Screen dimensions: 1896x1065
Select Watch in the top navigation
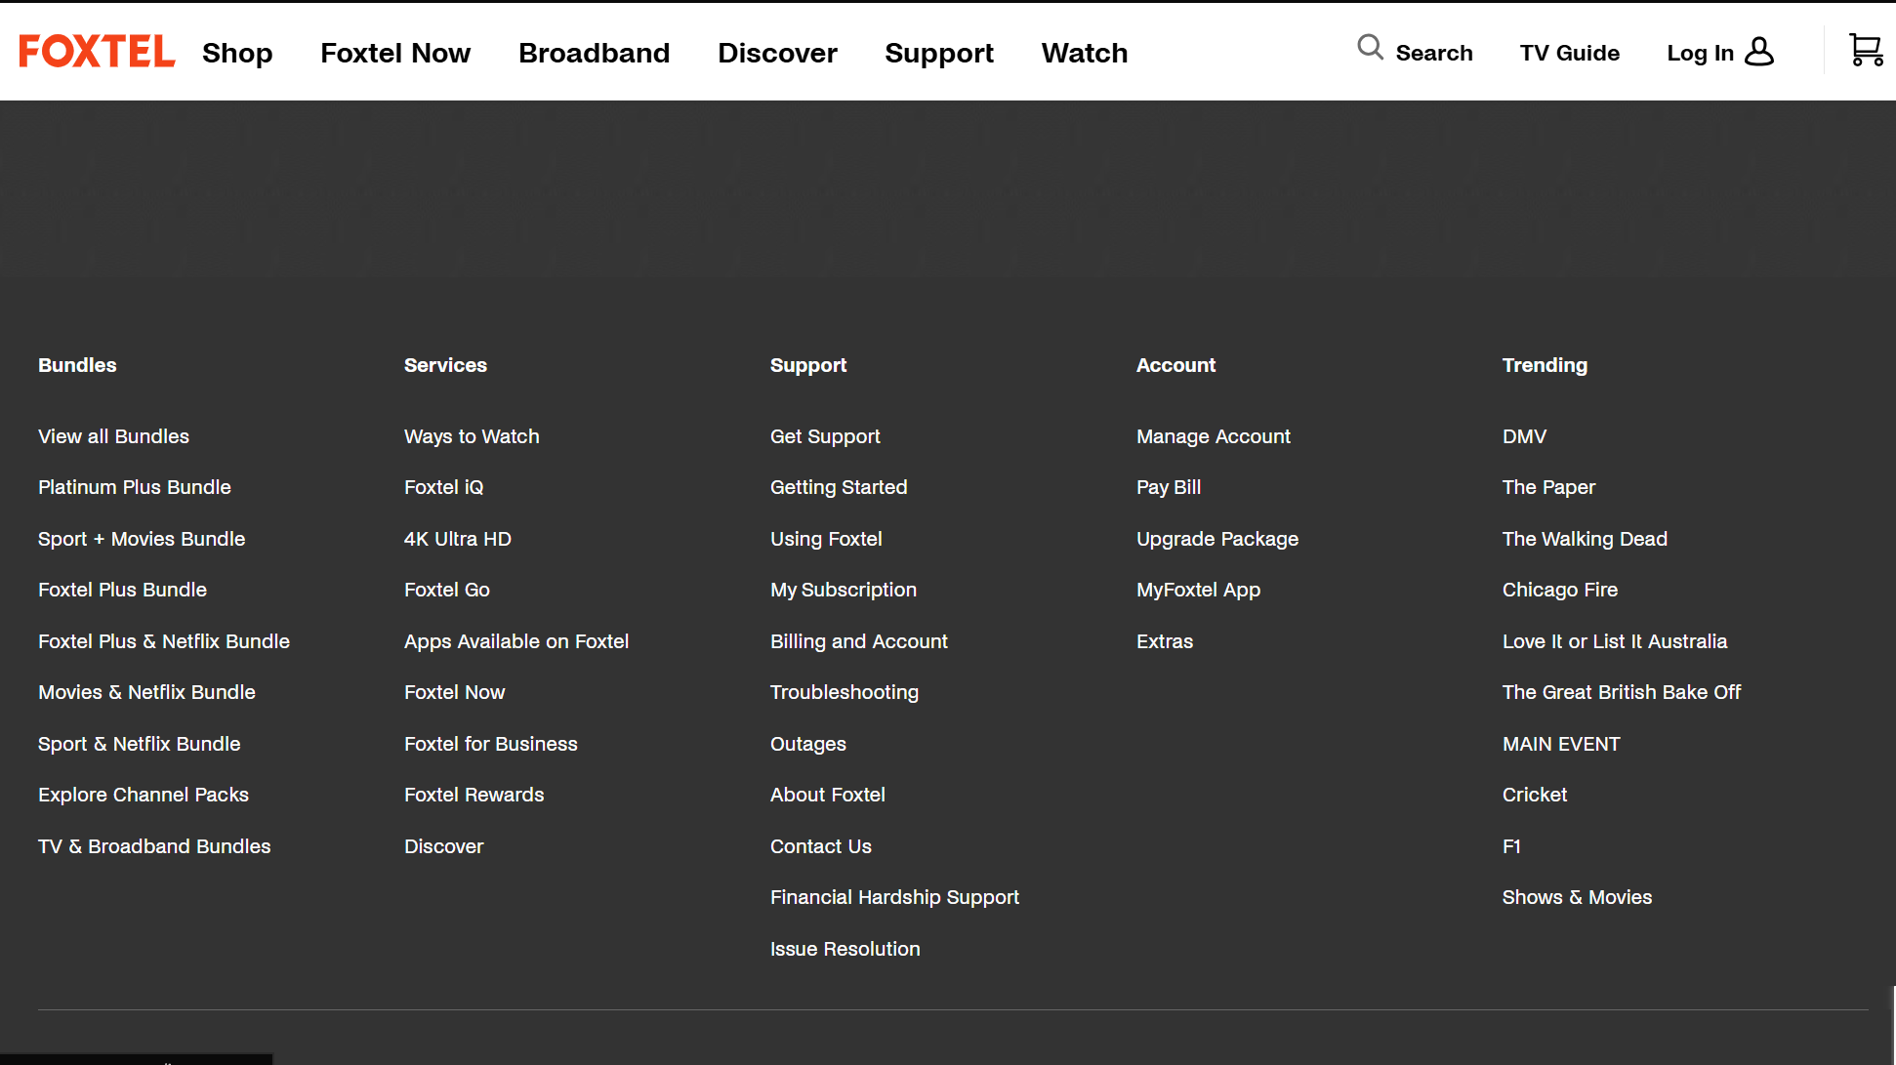(x=1084, y=53)
